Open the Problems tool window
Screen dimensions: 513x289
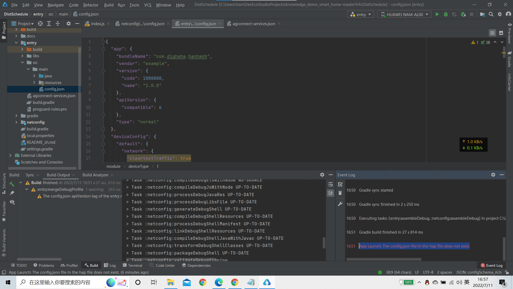coord(44,265)
